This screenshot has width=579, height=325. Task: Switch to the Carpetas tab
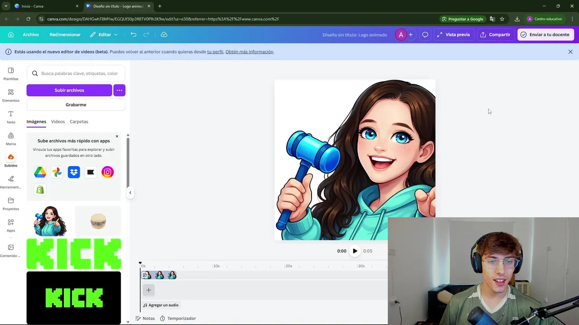coord(79,121)
